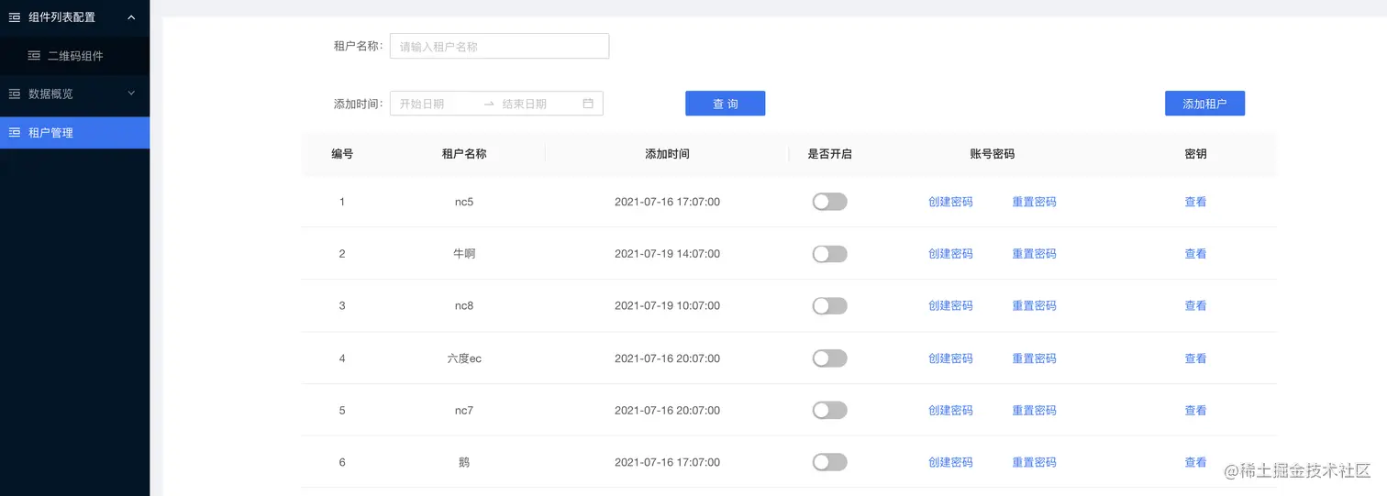Click the 账号密码 column header
This screenshot has width=1387, height=496.
click(992, 154)
